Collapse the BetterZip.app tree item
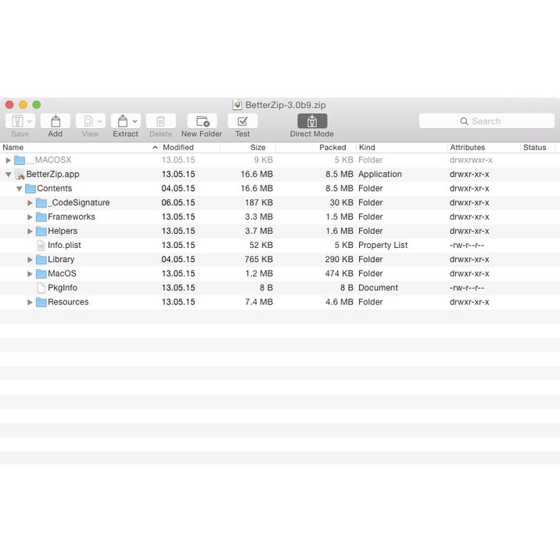This screenshot has width=560, height=560. pos(9,174)
